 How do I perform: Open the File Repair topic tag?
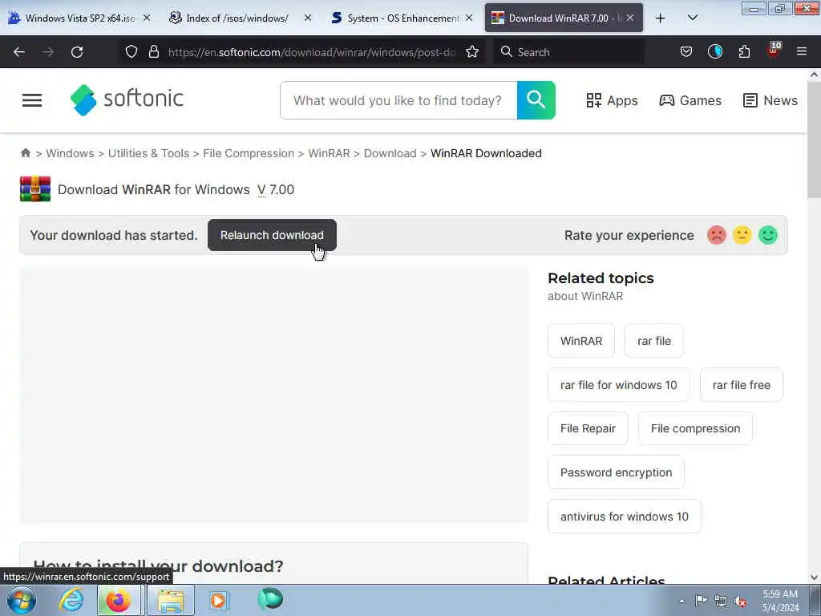588,428
